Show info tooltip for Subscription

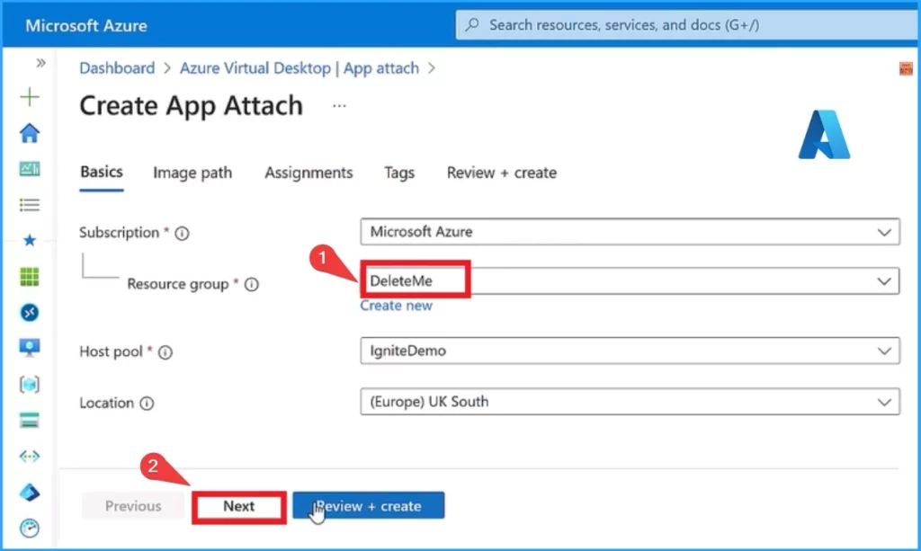coord(182,234)
